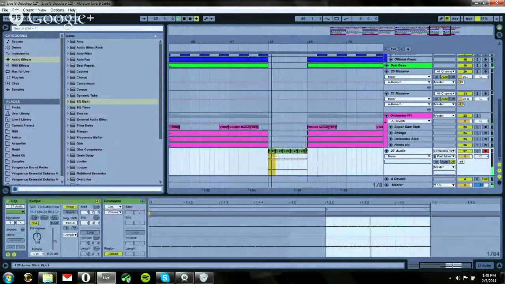
Task: Toggle HiQ mode for the sample
Action: [34, 223]
